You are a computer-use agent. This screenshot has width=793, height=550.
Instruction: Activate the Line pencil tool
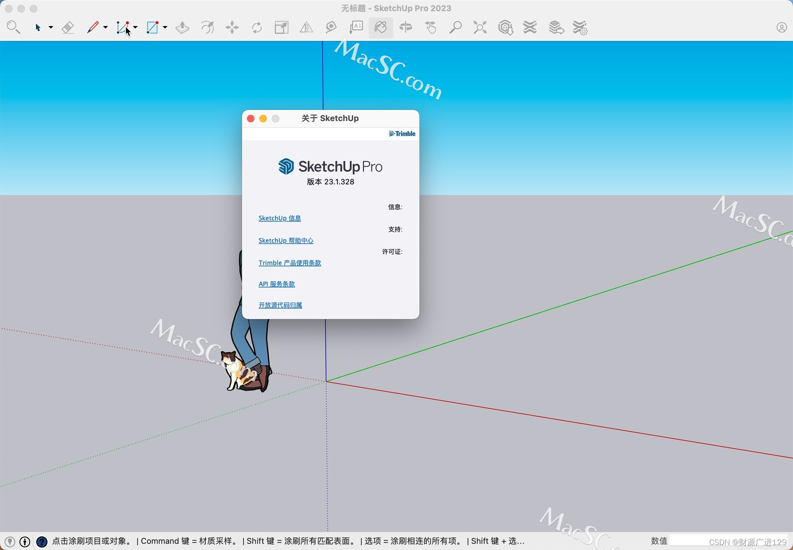pos(93,28)
